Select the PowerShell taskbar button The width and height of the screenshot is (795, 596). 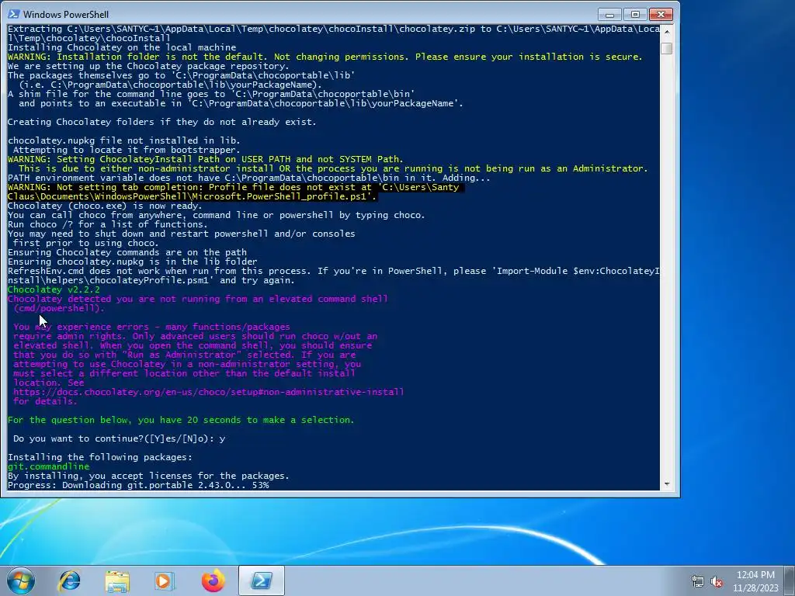(261, 580)
